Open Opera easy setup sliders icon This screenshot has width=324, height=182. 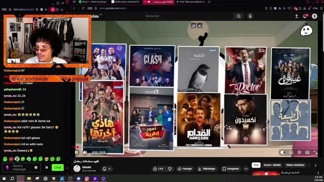pos(322,8)
